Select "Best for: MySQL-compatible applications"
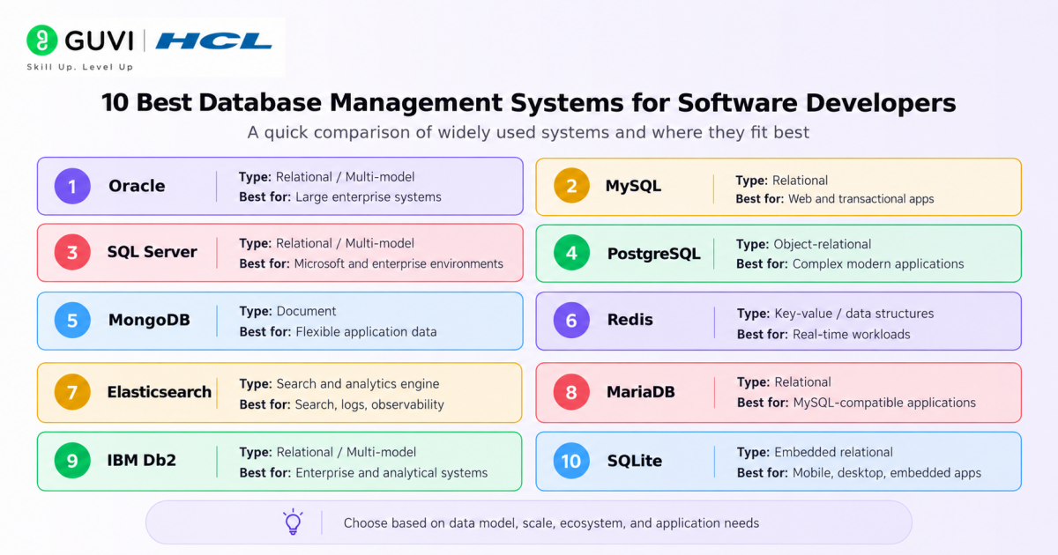 pyautogui.click(x=856, y=403)
